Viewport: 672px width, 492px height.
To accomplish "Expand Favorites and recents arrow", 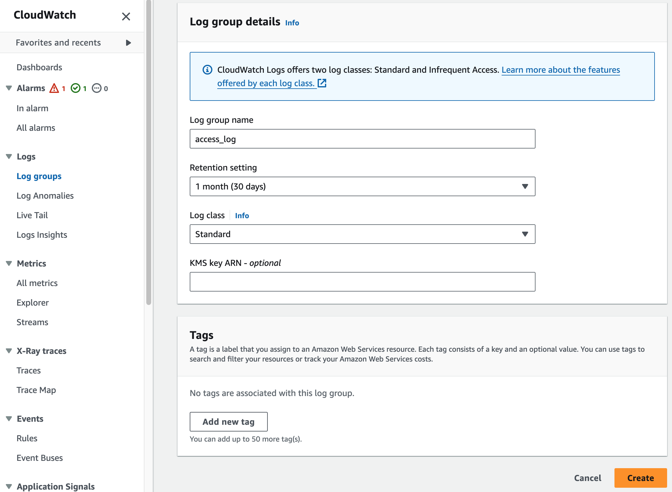I will pyautogui.click(x=128, y=42).
